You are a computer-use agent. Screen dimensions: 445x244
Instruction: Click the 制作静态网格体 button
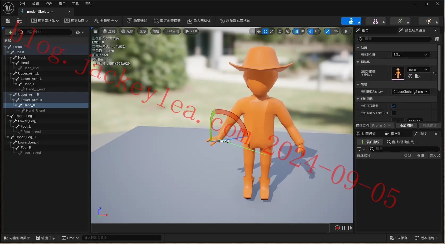(235, 21)
